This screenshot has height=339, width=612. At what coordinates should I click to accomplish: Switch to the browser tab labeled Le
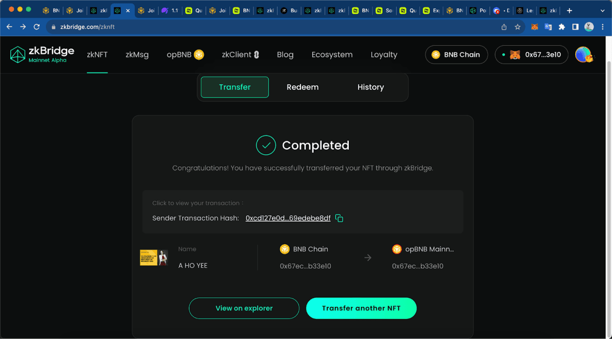(x=526, y=10)
